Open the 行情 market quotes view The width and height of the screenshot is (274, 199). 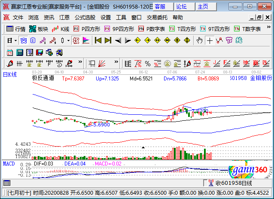(16, 29)
